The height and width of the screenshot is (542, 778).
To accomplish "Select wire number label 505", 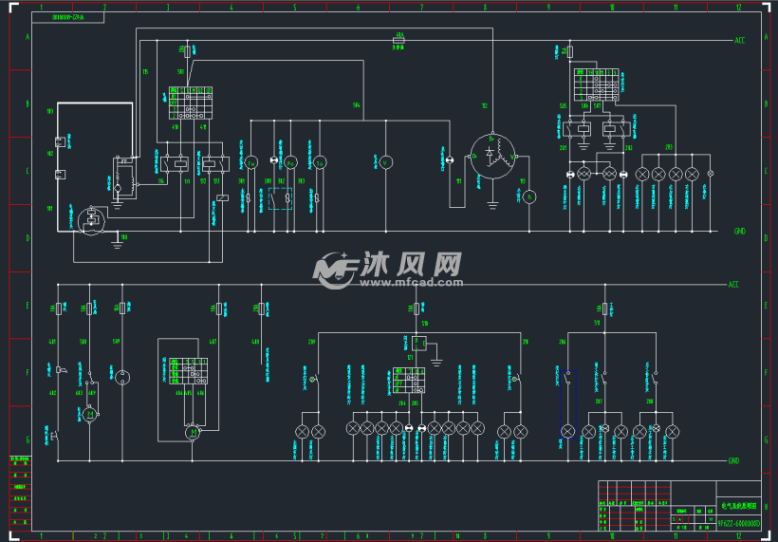I will pos(564,105).
